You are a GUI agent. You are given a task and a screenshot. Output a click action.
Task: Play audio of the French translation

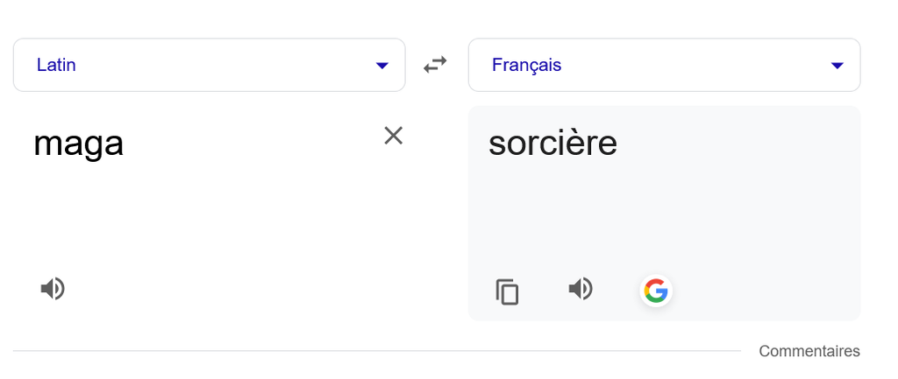coord(581,289)
